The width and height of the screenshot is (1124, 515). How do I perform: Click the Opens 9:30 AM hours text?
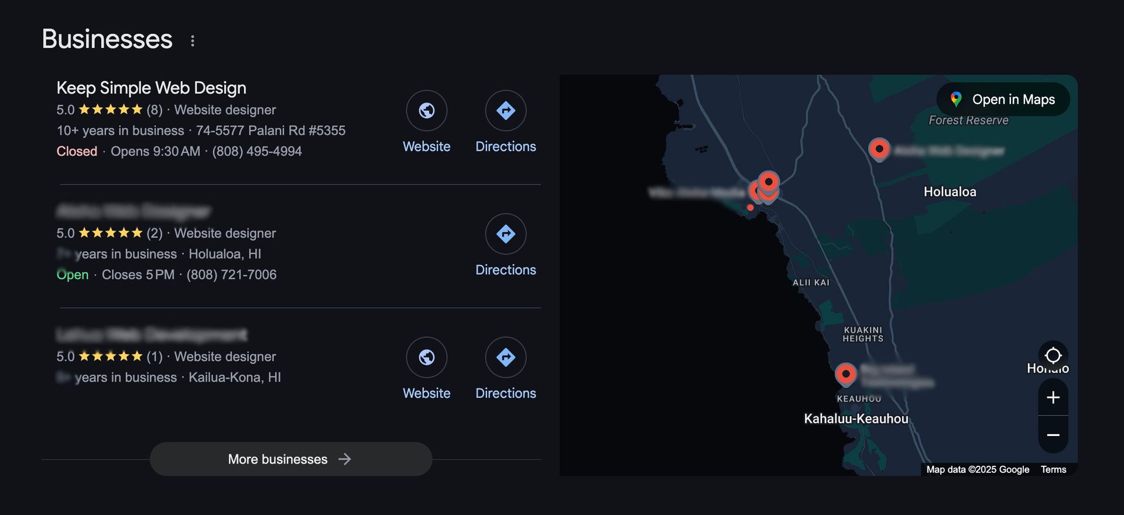[x=156, y=151]
